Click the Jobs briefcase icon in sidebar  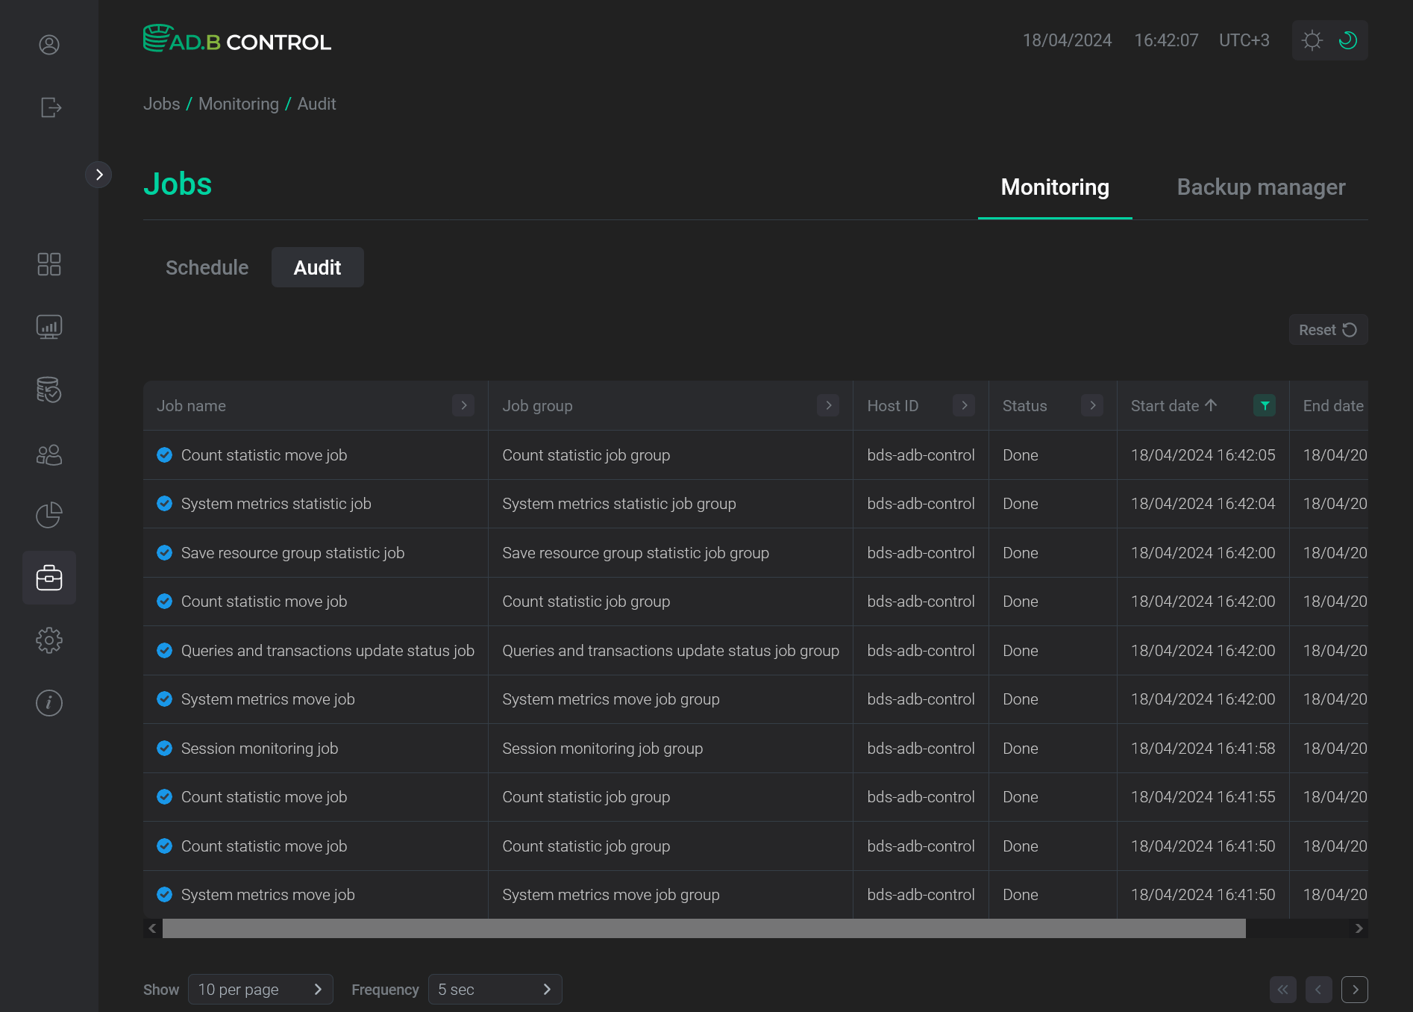(49, 577)
